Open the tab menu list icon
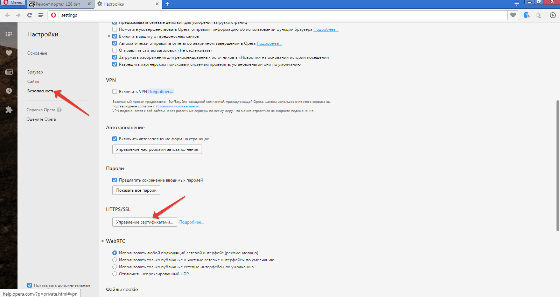Image resolution: width=560 pixels, height=297 pixels. coord(517,4)
